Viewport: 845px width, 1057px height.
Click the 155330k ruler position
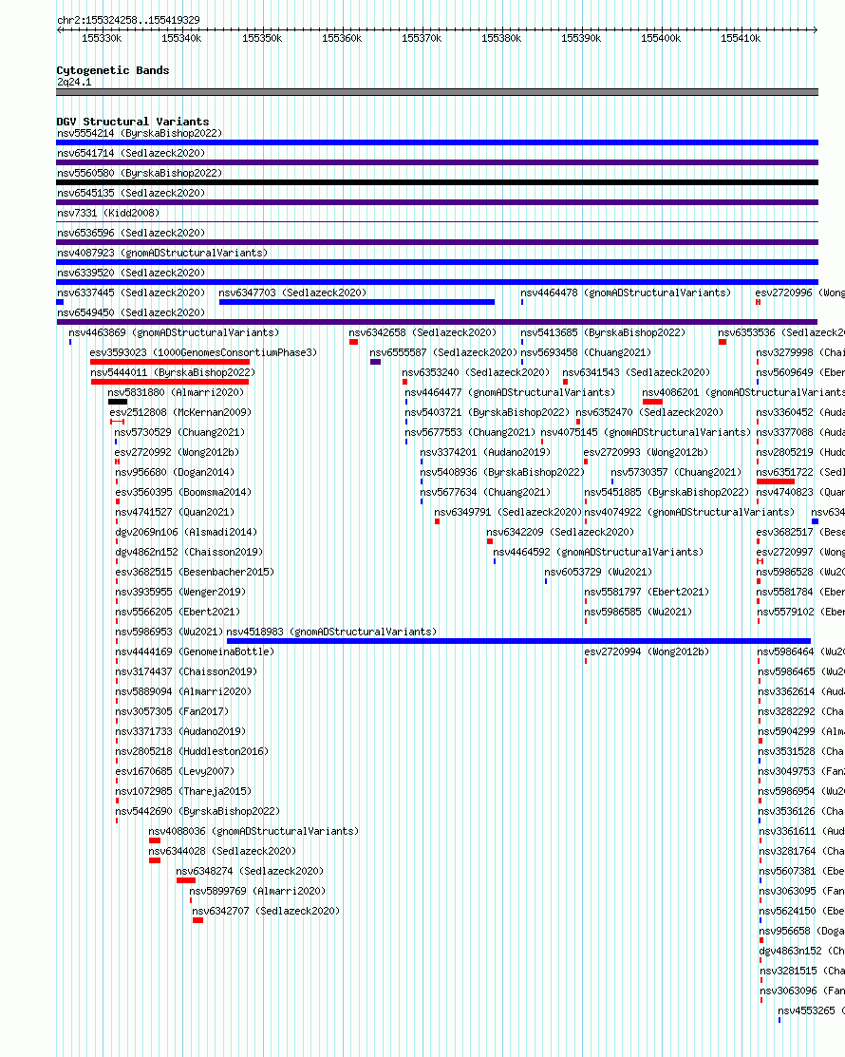pos(102,38)
